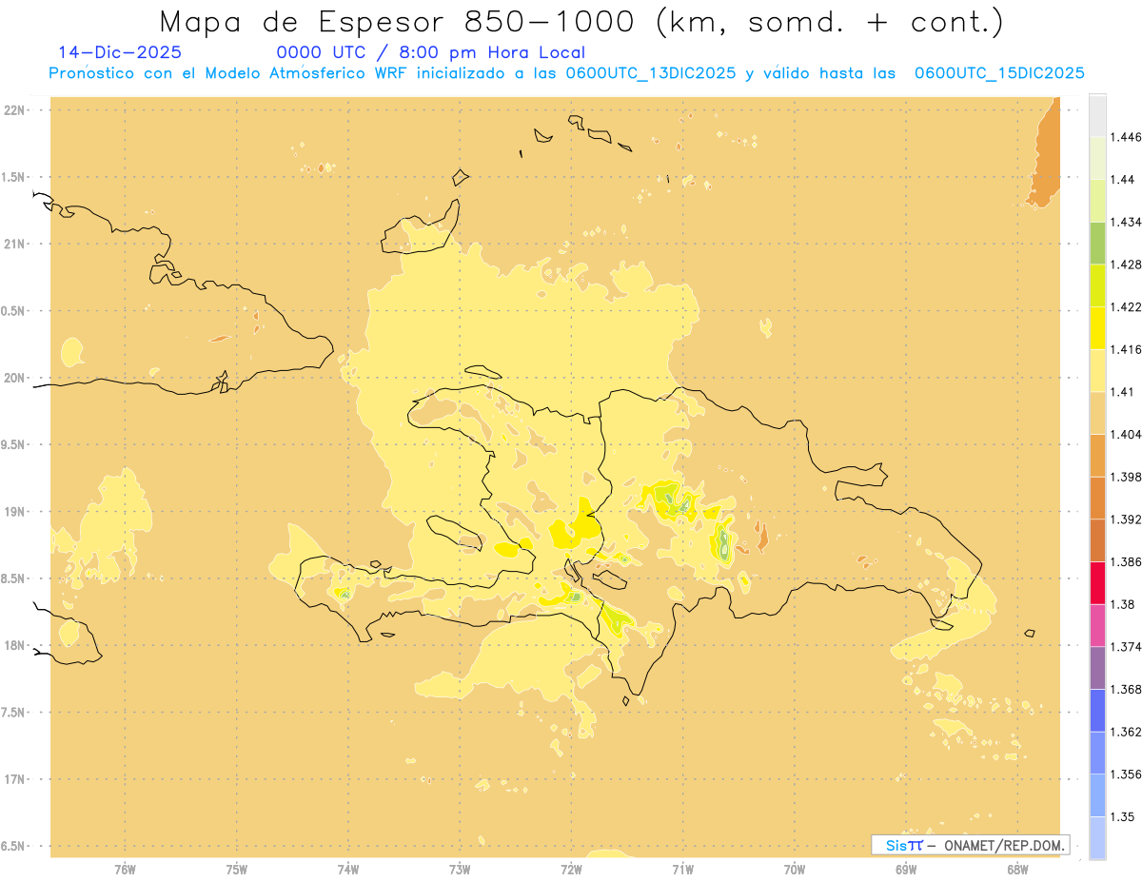Image resolution: width=1142 pixels, height=882 pixels.
Task: Click the 75W longitude axis label
Action: coord(237,868)
